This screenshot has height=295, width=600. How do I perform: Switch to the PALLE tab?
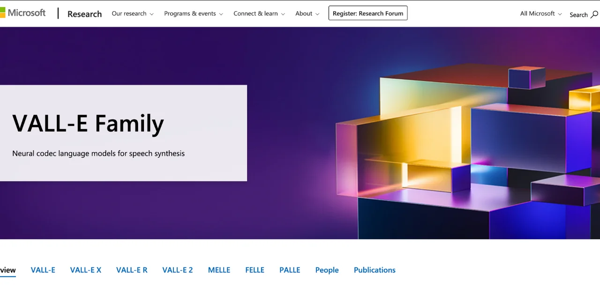(290, 270)
